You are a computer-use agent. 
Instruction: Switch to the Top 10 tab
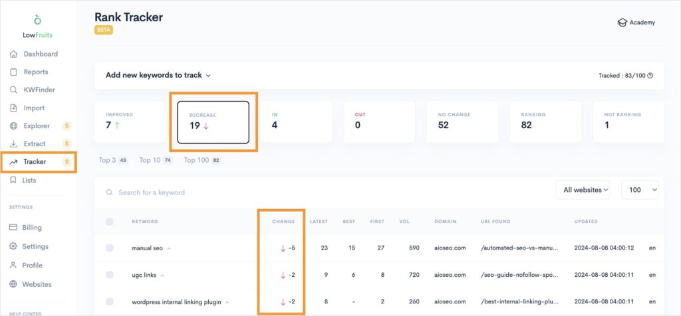(156, 161)
